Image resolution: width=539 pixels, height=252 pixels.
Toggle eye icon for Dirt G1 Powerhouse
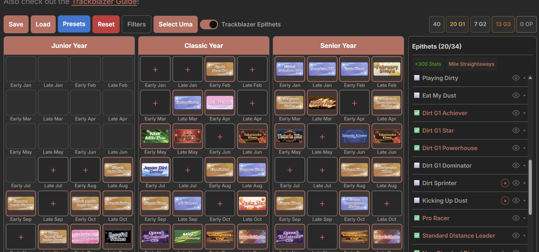click(515, 148)
